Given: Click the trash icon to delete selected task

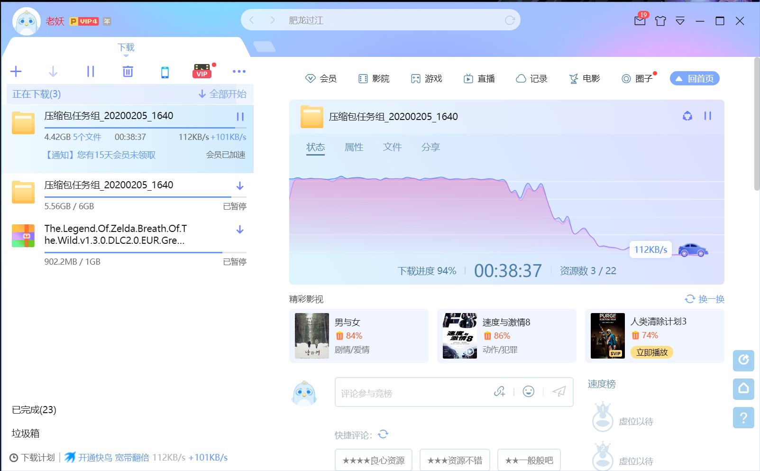Looking at the screenshot, I should tap(127, 71).
